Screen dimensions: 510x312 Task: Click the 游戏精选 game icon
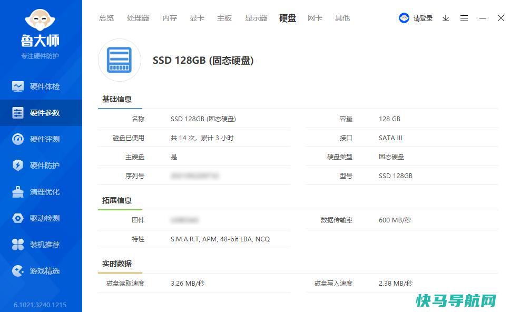(18, 271)
